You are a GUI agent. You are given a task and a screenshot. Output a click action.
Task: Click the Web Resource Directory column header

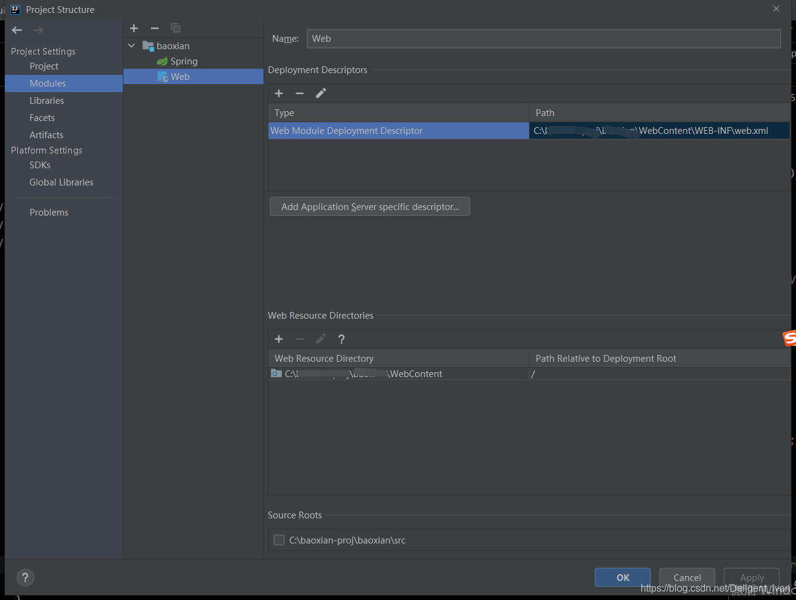pyautogui.click(x=399, y=359)
